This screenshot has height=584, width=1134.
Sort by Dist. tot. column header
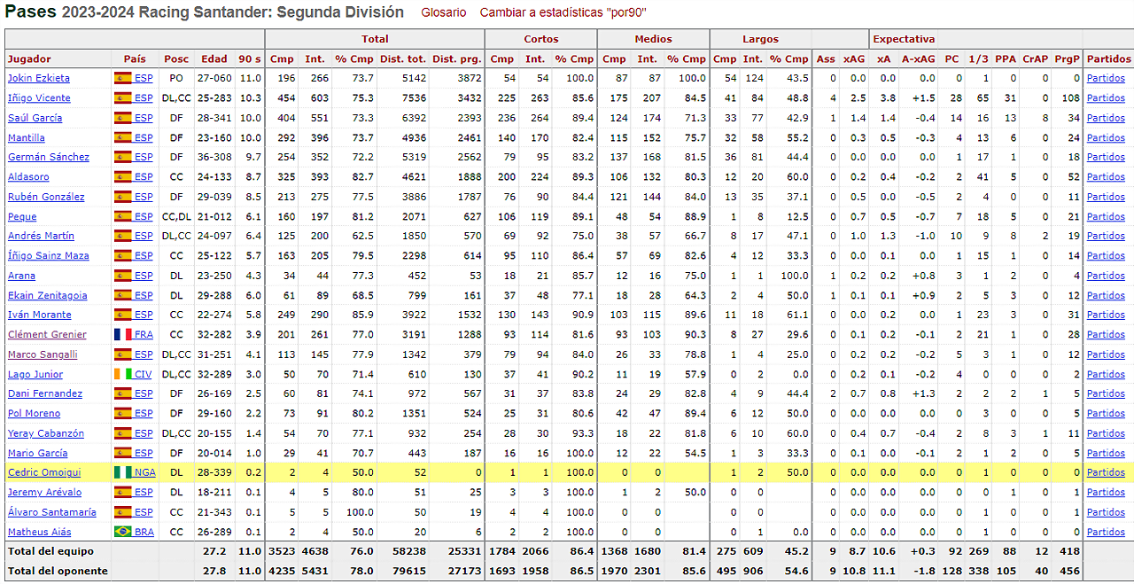click(403, 58)
